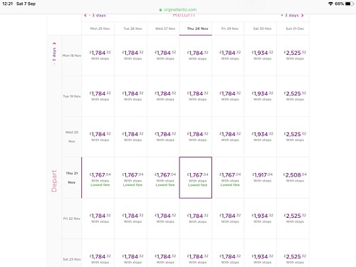Screen dimensions: 356x267
Task: Tap the battery indicator icon
Action: 350,4
